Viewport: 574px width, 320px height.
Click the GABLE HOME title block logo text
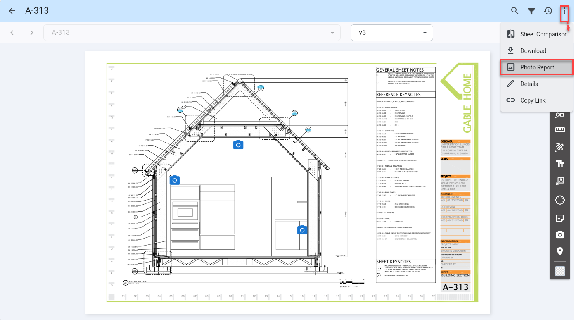coord(467,103)
